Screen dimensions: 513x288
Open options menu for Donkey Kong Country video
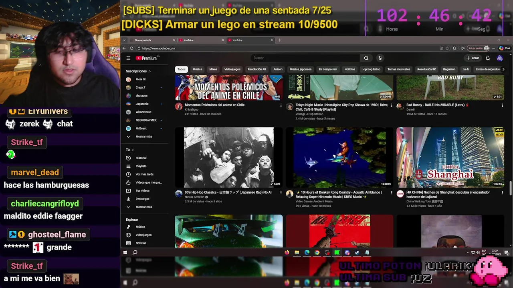392,193
